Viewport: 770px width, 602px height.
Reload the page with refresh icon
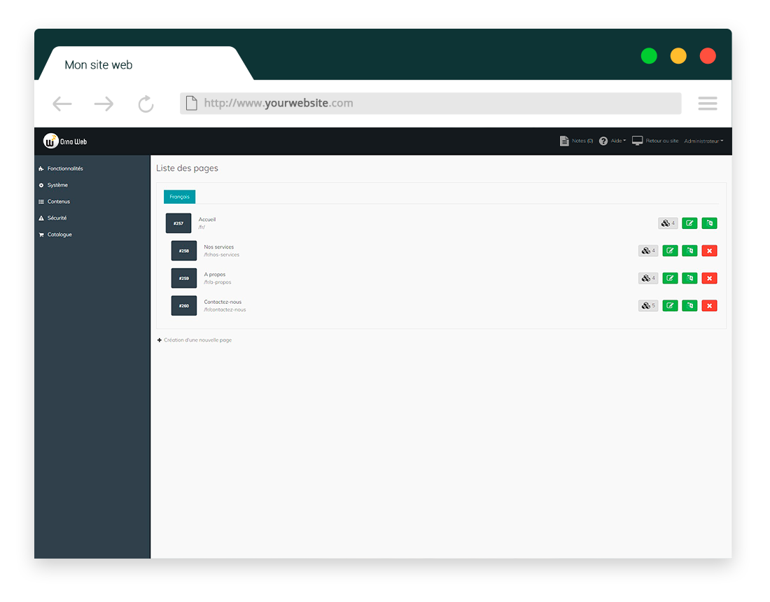(x=146, y=104)
